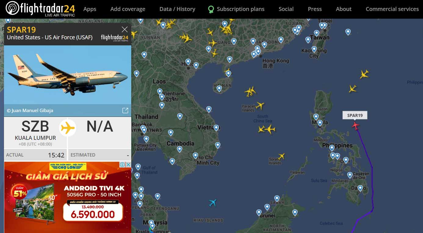Click airport marker at Kaohsiung City
The height and width of the screenshot is (233, 423).
(x=314, y=49)
